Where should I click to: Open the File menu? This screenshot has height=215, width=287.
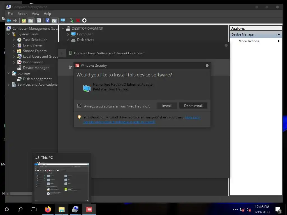coord(10,14)
